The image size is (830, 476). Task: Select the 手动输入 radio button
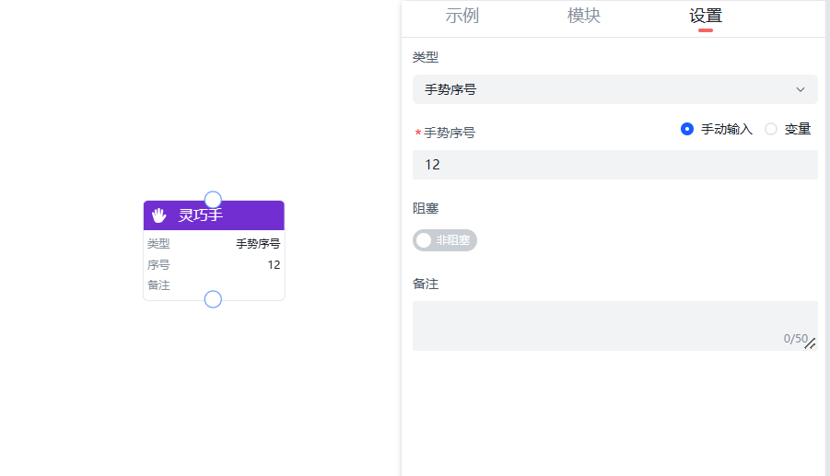[x=687, y=129]
